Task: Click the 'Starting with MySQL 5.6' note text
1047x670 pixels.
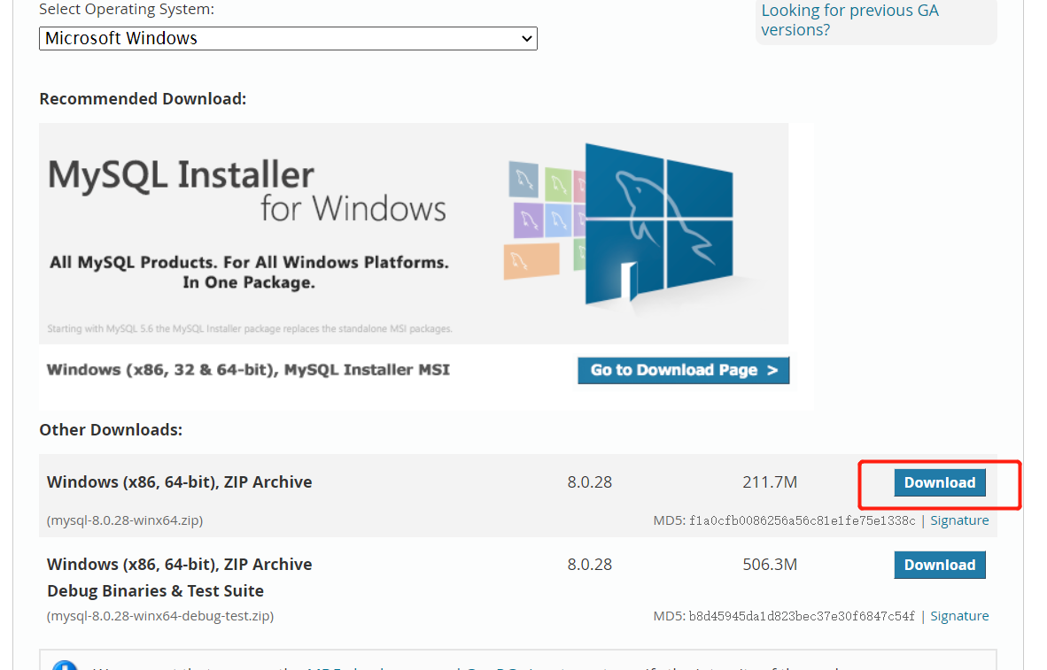Action: click(250, 329)
